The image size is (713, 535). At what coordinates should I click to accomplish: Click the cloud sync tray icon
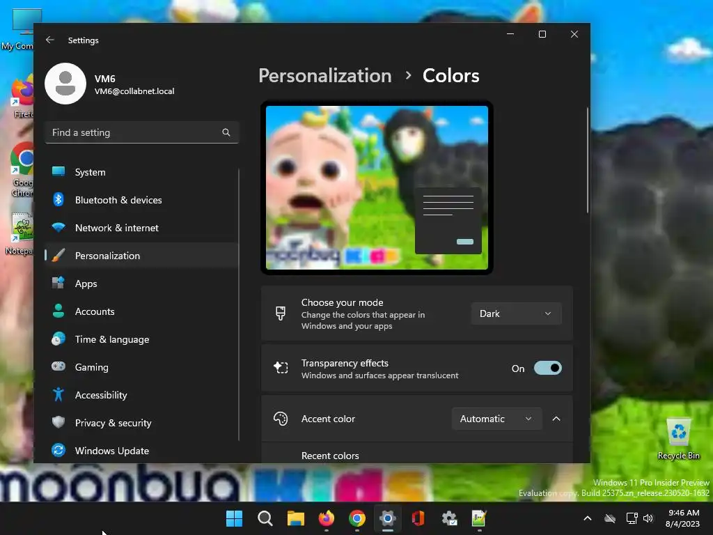click(x=610, y=518)
